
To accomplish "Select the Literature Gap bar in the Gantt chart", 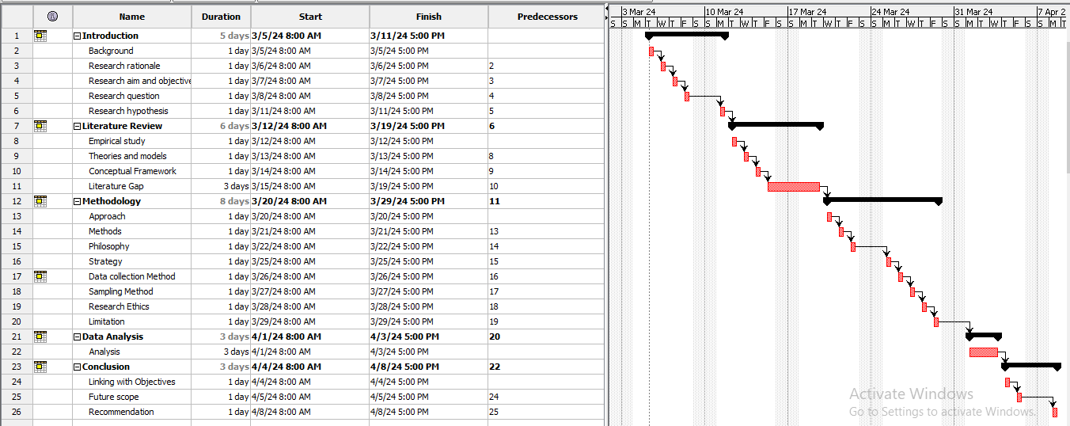I will tap(793, 187).
